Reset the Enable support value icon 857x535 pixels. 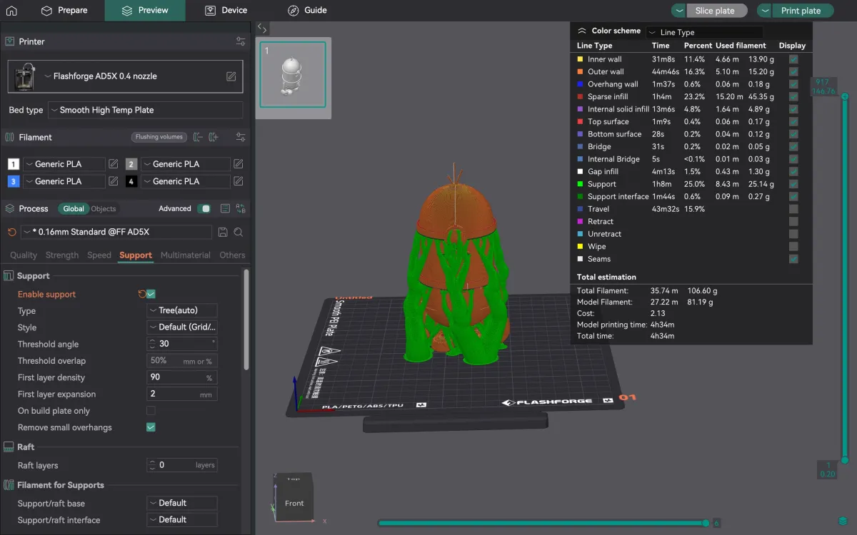coord(141,294)
